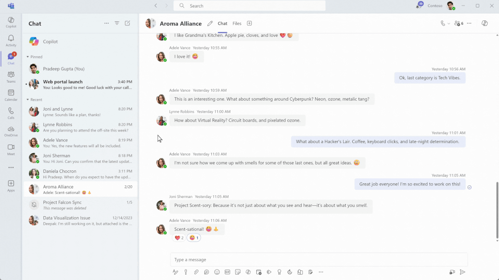Expand the call options dropdown arrow
This screenshot has width=499, height=280.
click(449, 23)
